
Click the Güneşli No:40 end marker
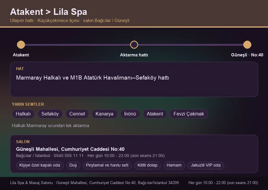pos(247,45)
